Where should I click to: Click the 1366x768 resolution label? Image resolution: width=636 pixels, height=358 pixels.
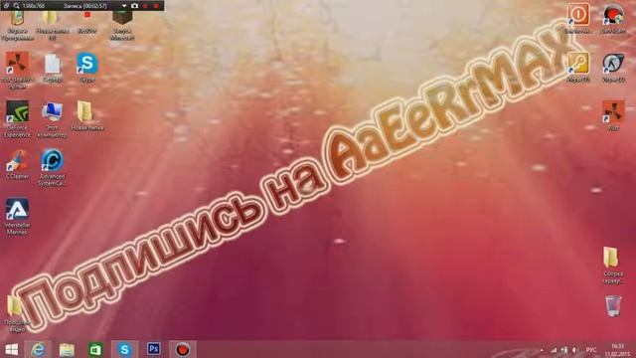(34, 6)
